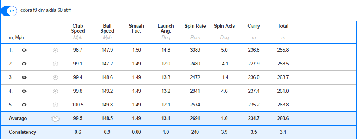Select the Ball Speed column header
358x140 pixels.
(x=107, y=28)
